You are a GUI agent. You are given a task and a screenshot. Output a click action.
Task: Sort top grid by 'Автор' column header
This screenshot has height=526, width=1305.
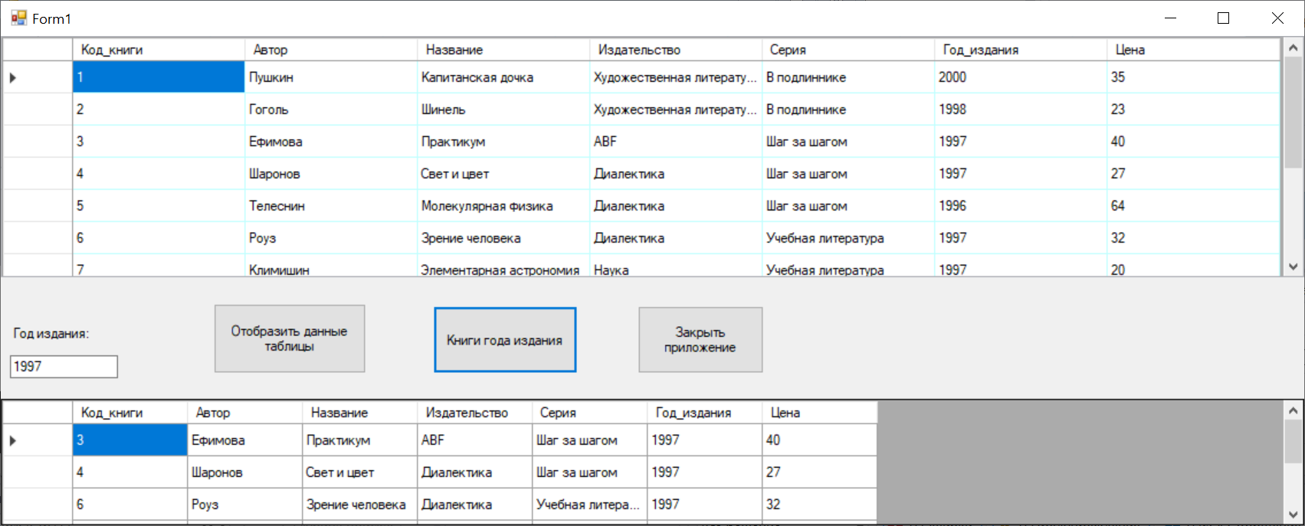click(x=330, y=50)
